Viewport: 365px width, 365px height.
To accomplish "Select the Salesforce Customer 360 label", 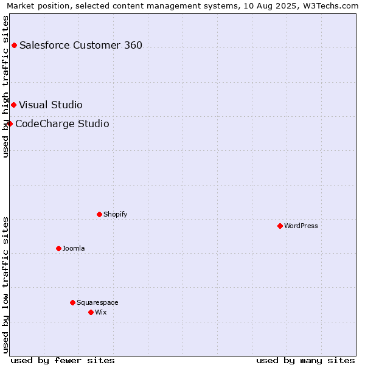I will [x=81, y=45].
